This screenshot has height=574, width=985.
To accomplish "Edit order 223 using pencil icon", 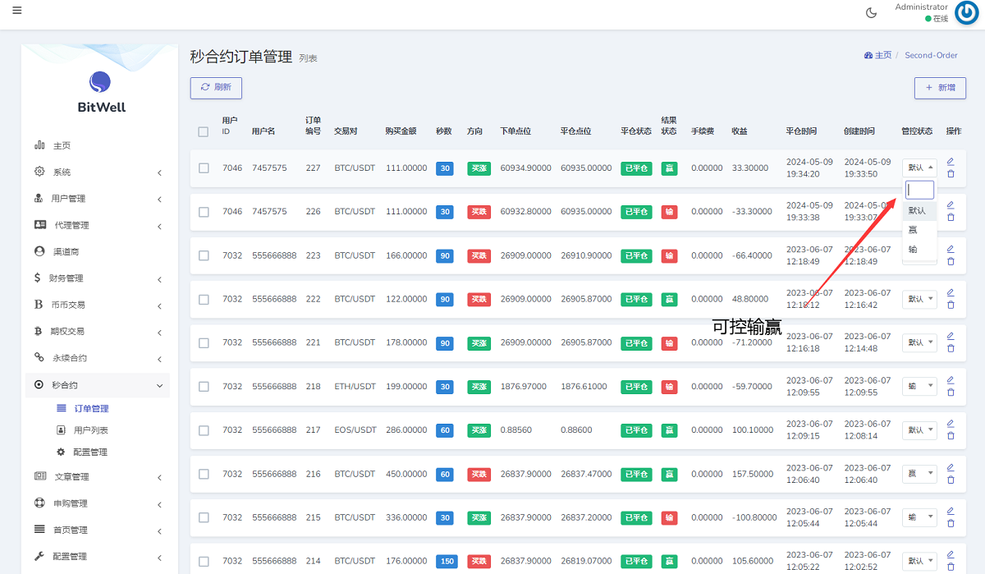I will (x=951, y=249).
